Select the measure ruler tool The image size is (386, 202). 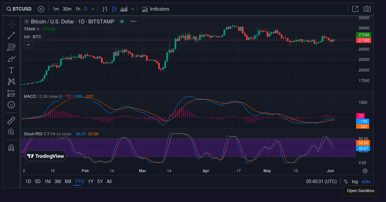click(x=11, y=120)
